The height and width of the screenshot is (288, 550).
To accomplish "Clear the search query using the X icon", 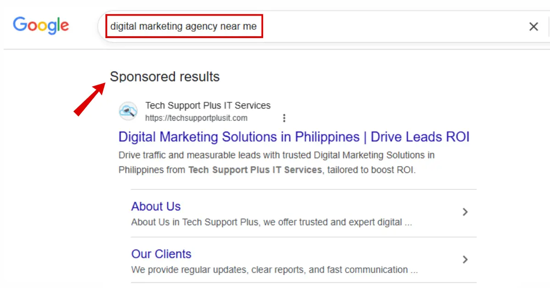I will (x=533, y=26).
